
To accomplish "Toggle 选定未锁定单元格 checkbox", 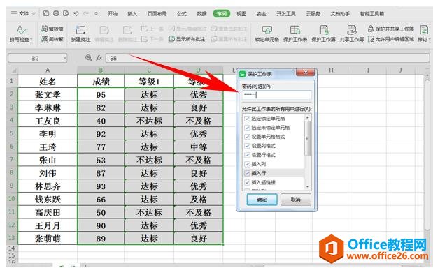I will coord(247,128).
